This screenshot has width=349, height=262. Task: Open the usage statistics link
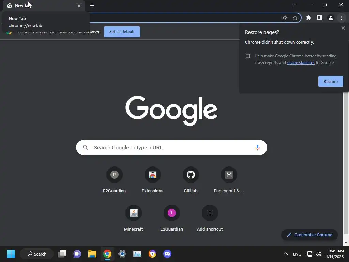click(x=301, y=63)
